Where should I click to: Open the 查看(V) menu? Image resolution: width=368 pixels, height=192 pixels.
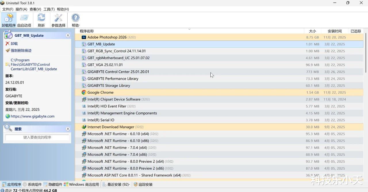(x=35, y=9)
